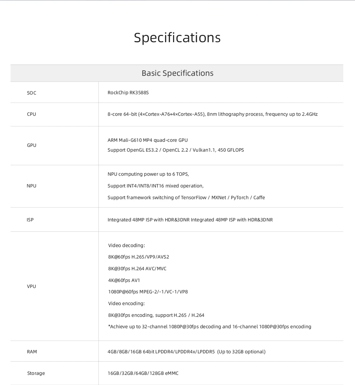Click the OpenGL ES3.2 support line
Screen dimensions: 355x385
coord(176,150)
